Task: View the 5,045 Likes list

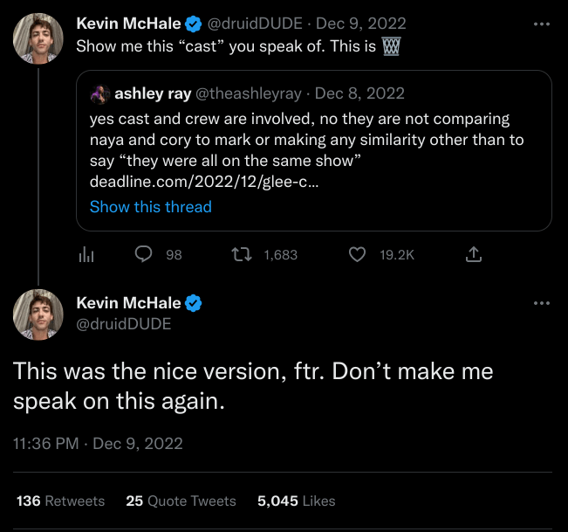Action: [296, 501]
